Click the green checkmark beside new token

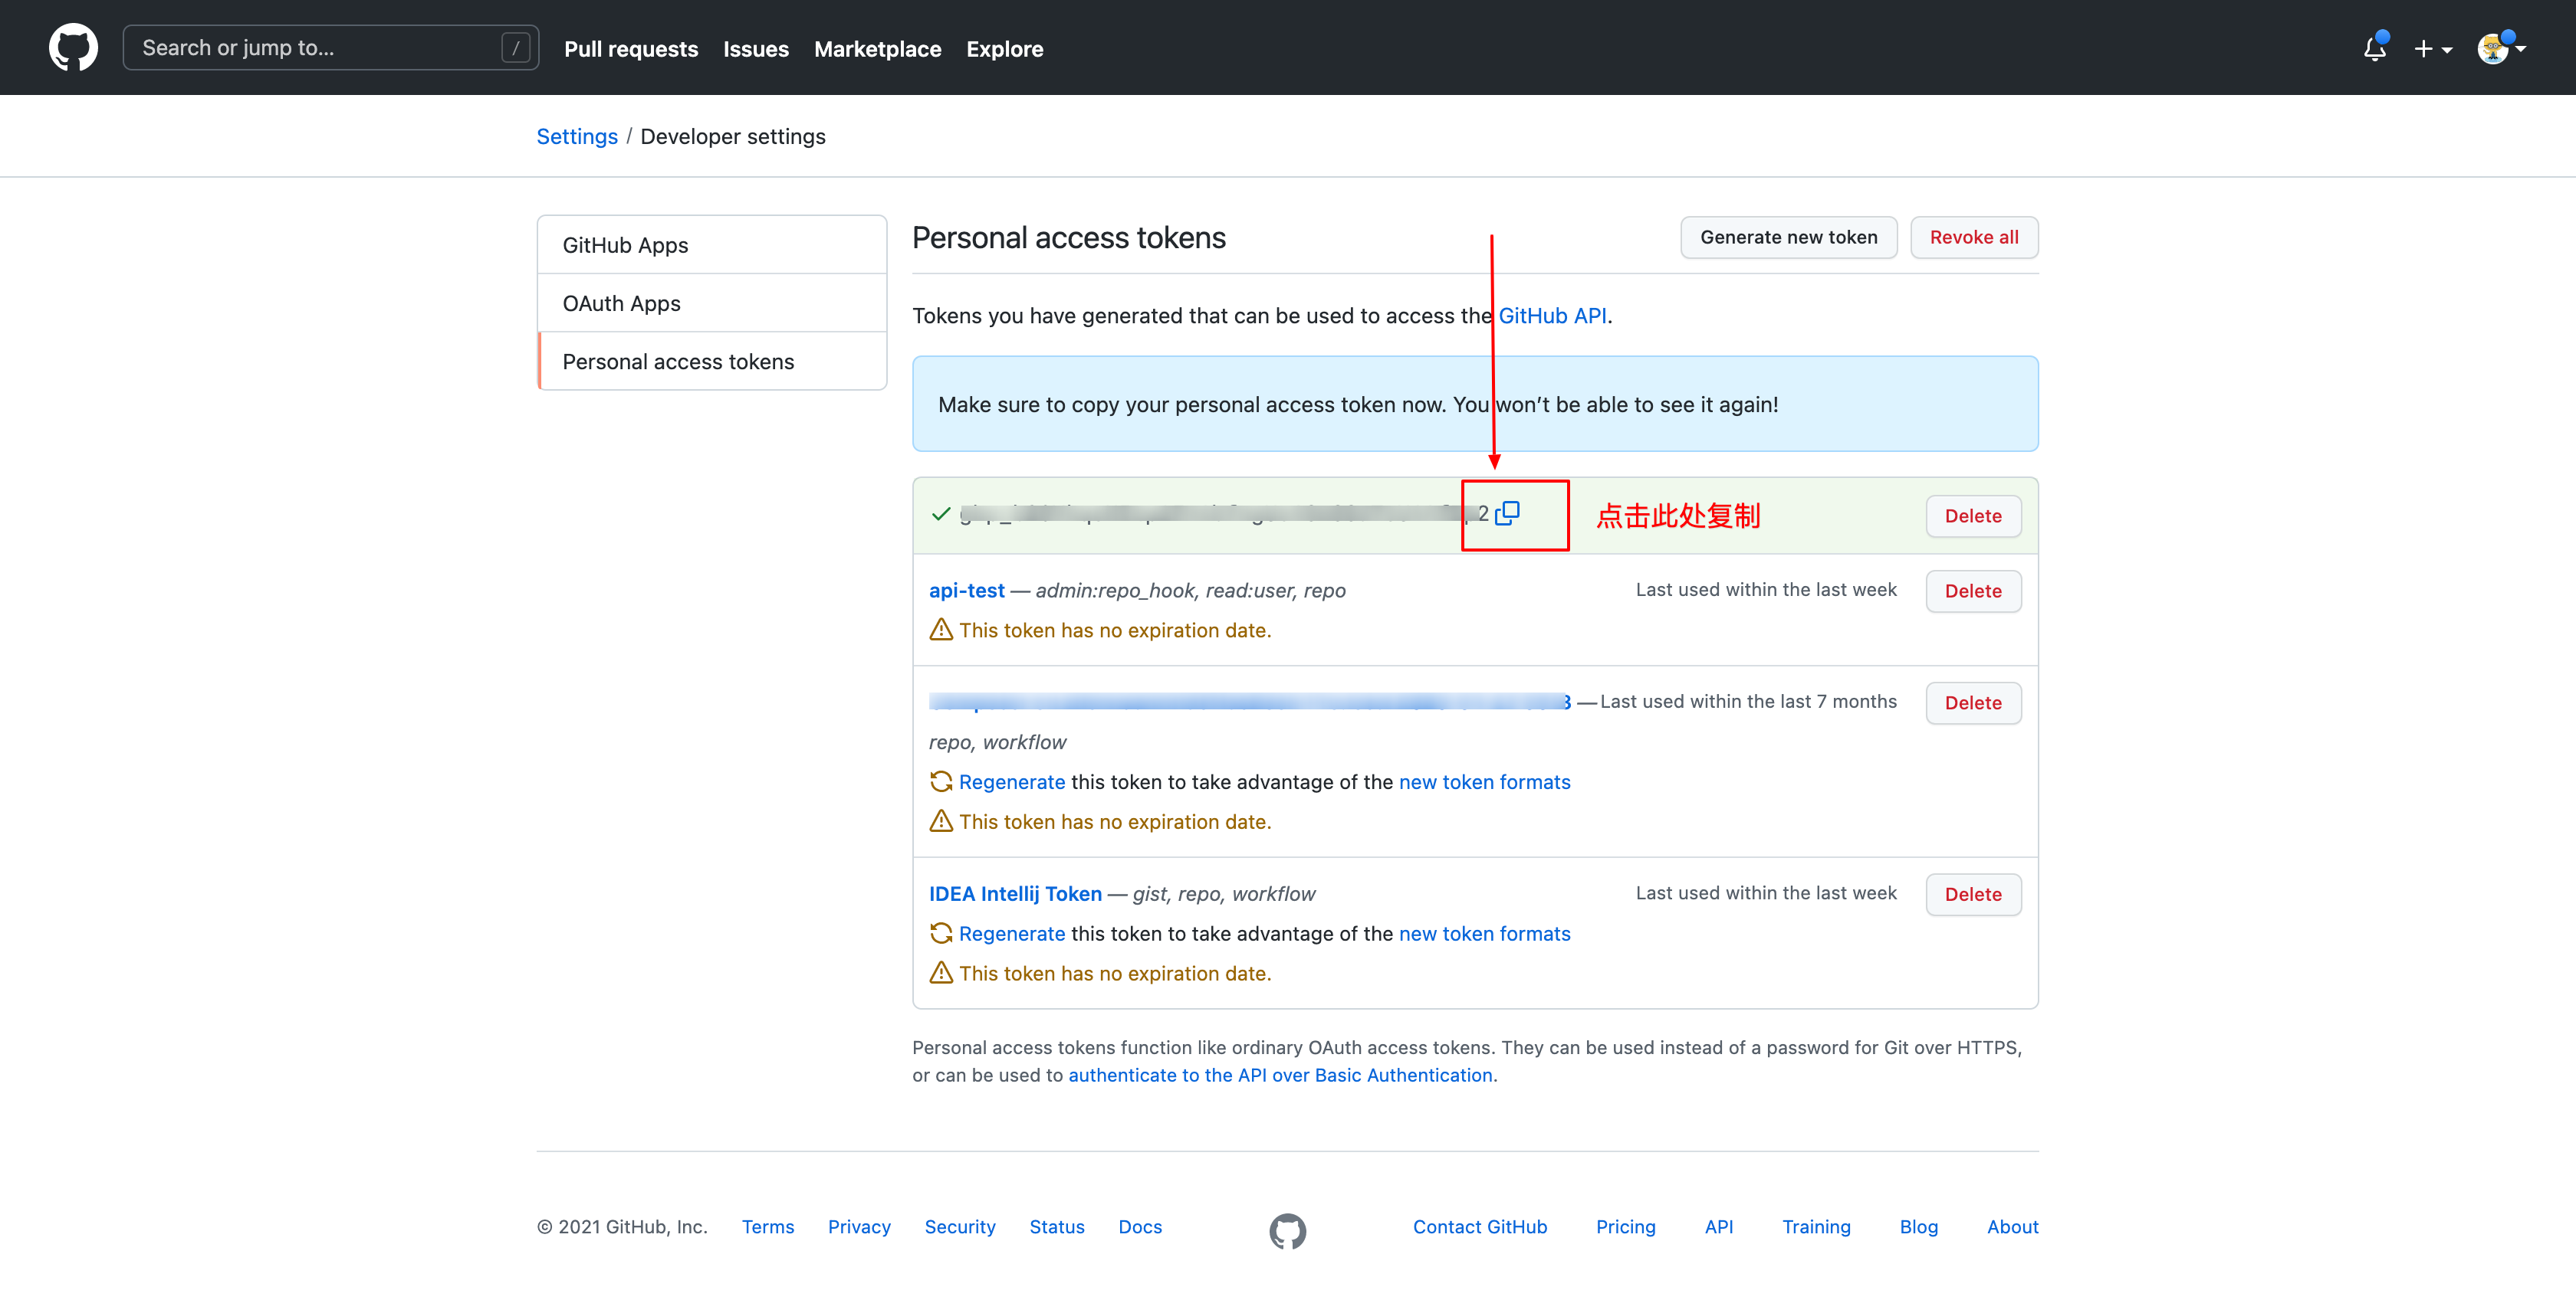pyautogui.click(x=940, y=513)
